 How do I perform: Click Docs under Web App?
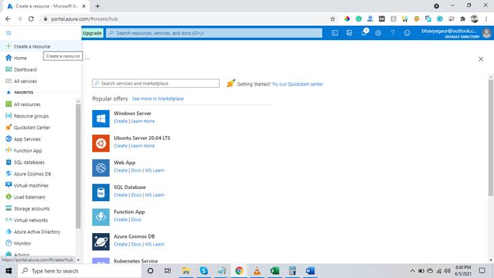click(x=136, y=171)
